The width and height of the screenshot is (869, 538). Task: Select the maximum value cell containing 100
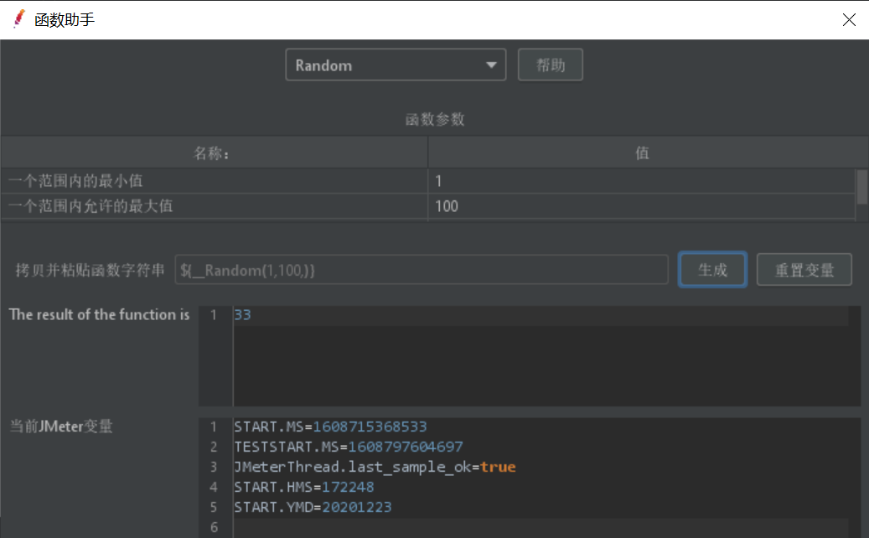tap(641, 206)
